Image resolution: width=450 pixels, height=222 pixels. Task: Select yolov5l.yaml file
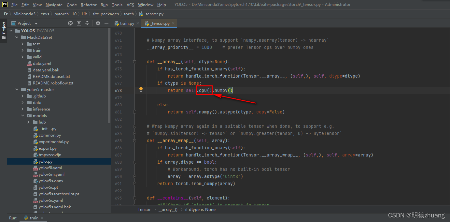tap(50, 168)
